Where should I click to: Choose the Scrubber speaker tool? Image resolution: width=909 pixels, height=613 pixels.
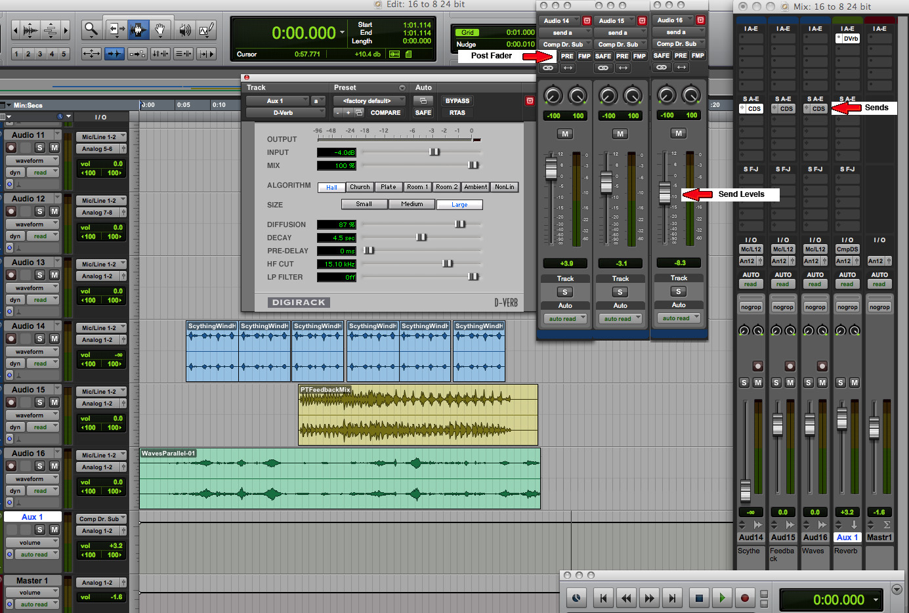coord(185,30)
